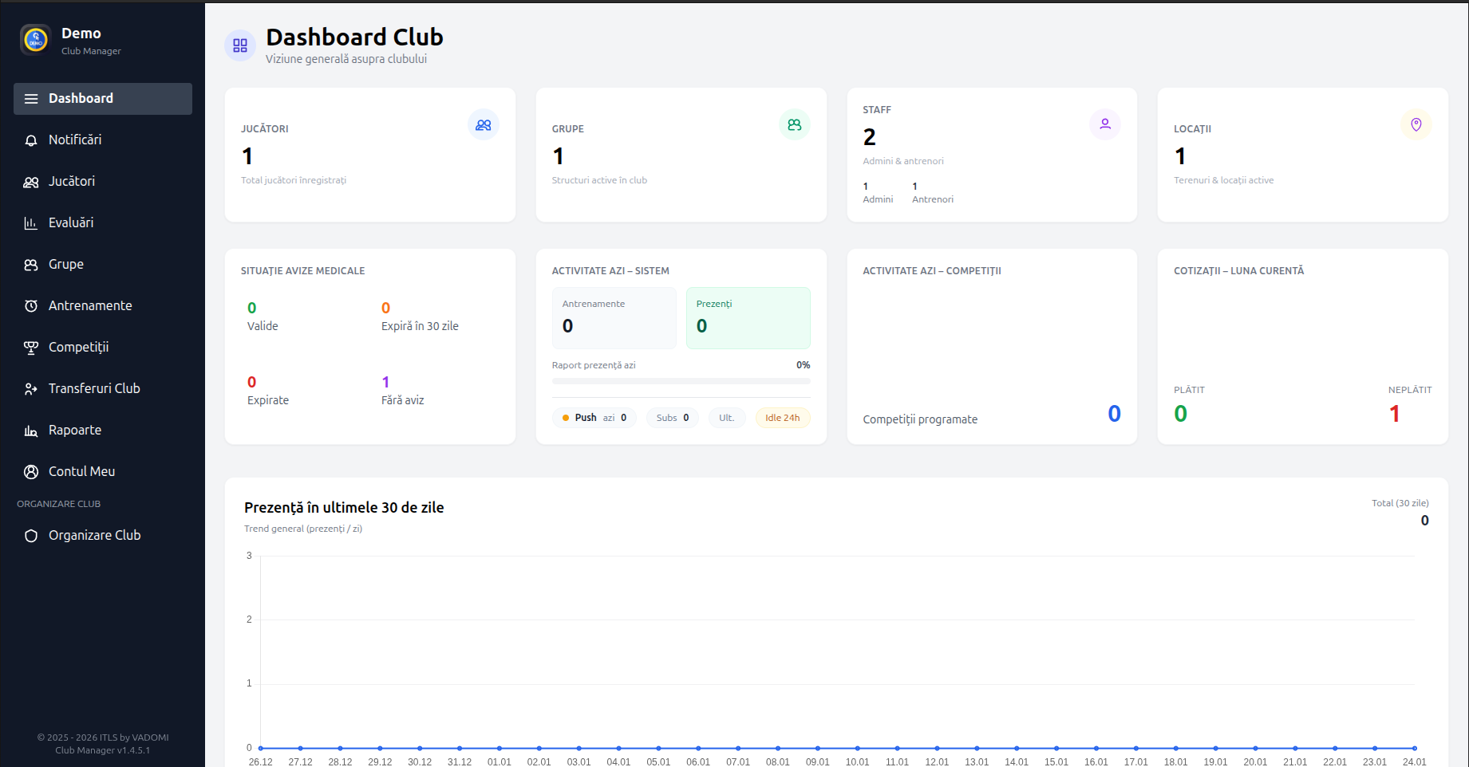This screenshot has height=767, width=1469.
Task: Open Competiții using the trophy icon
Action: coord(30,347)
